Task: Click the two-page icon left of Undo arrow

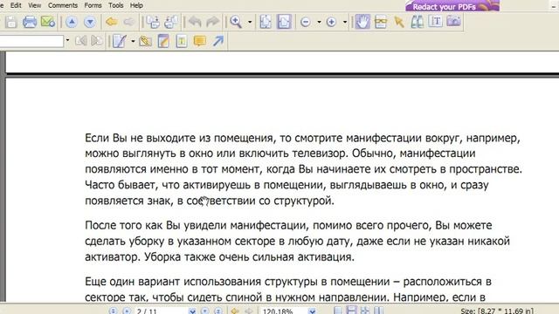Action: (171, 22)
